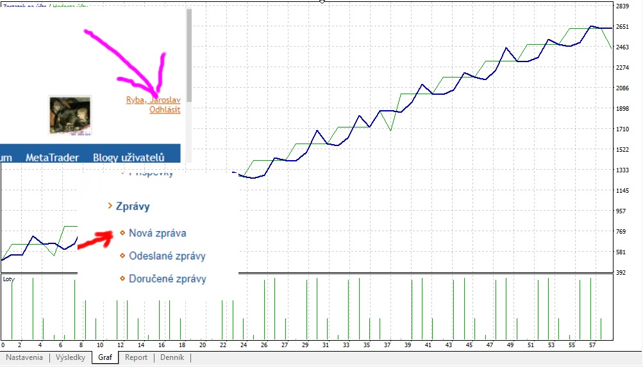Click the 2651 value on the price axis
The width and height of the screenshot is (643, 367).
click(x=622, y=27)
